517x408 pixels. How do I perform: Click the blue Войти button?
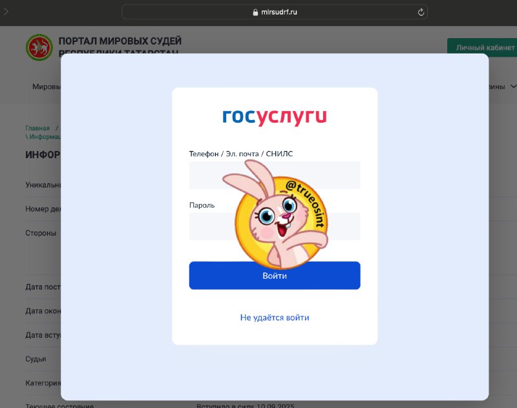pyautogui.click(x=275, y=276)
